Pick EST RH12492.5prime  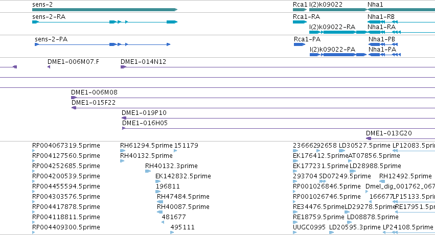[405, 176]
